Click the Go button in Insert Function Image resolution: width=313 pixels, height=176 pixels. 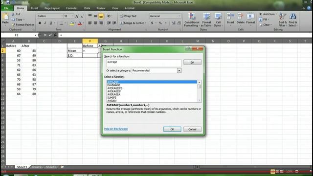(192, 62)
